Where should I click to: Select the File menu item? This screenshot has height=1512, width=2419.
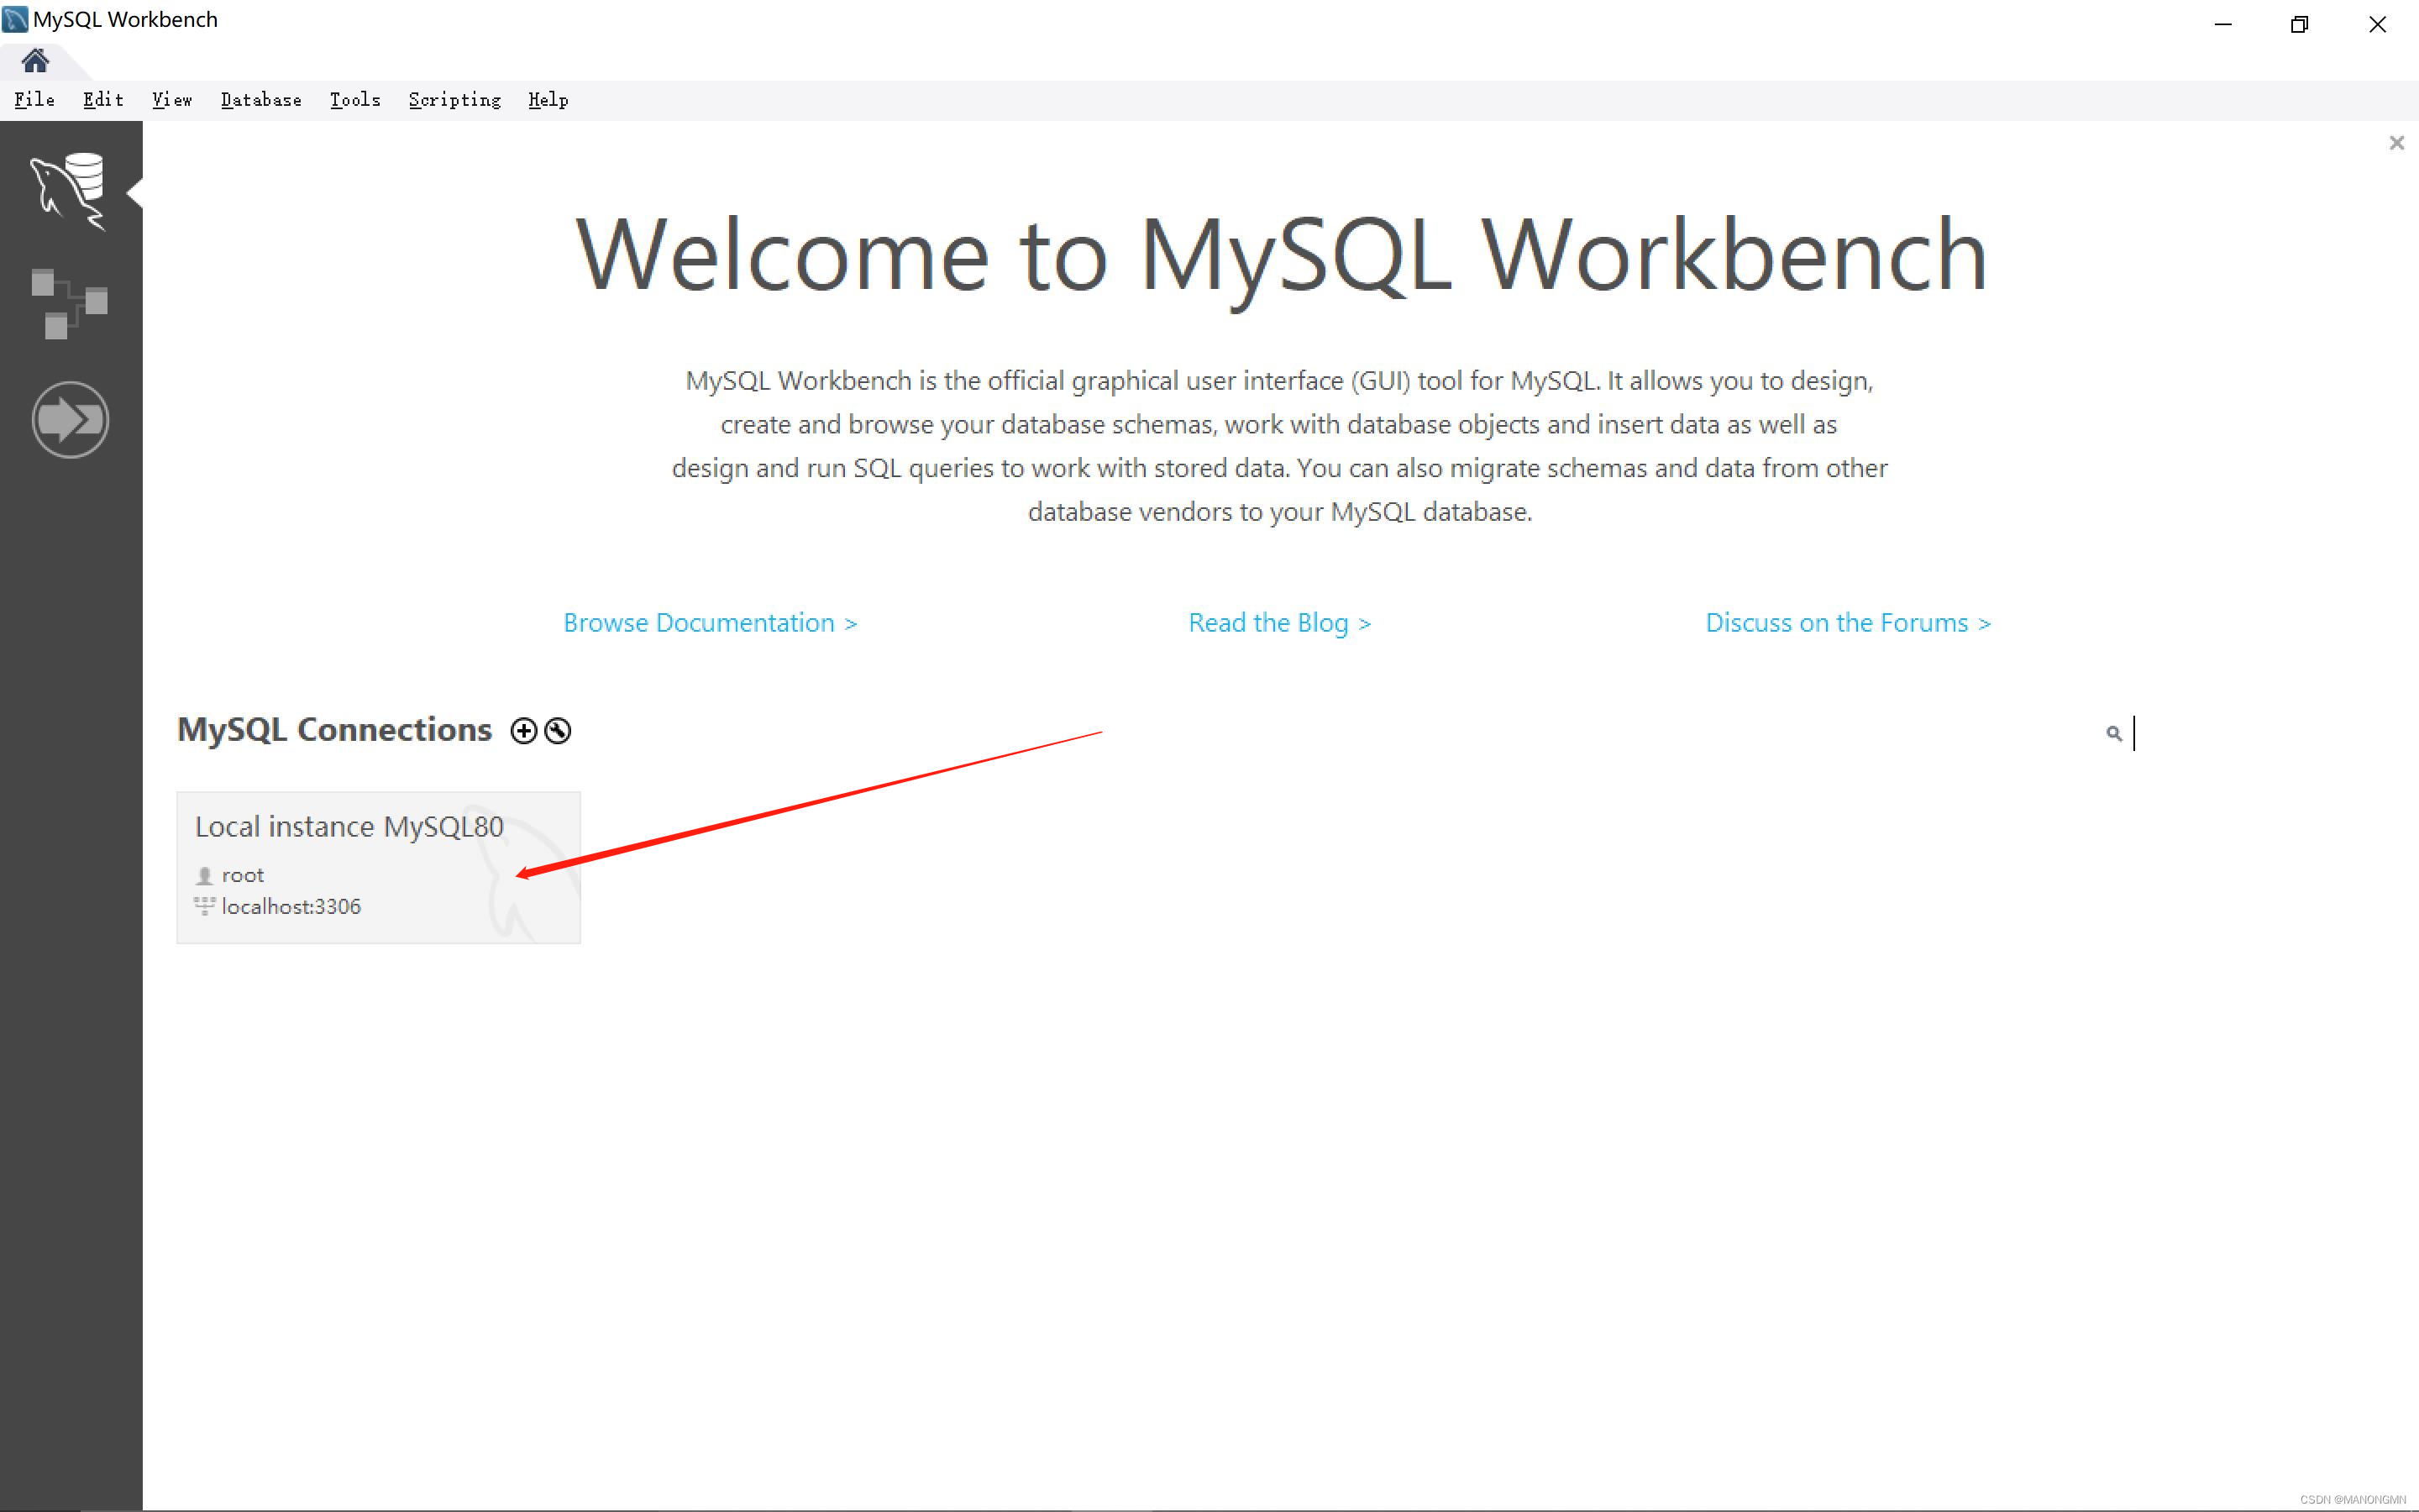33,99
